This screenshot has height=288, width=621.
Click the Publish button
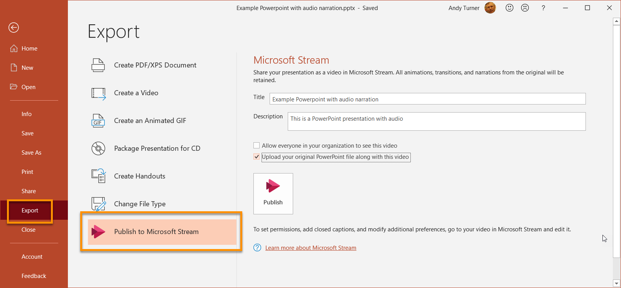[273, 194]
